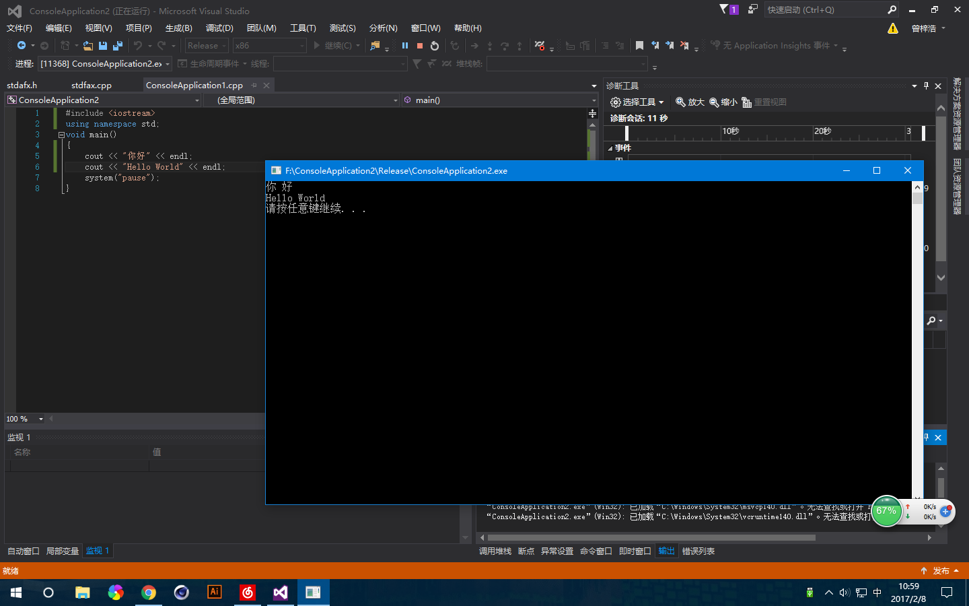Switch to the 调用堆栈 tab
This screenshot has height=606, width=969.
495,551
